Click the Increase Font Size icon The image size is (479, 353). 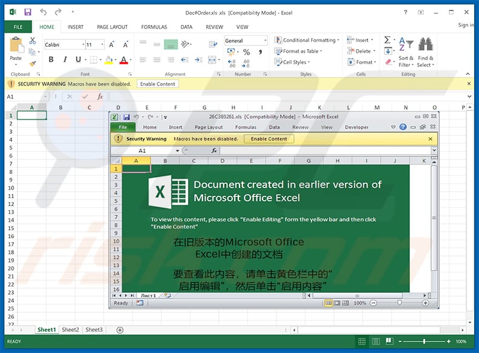pos(112,45)
